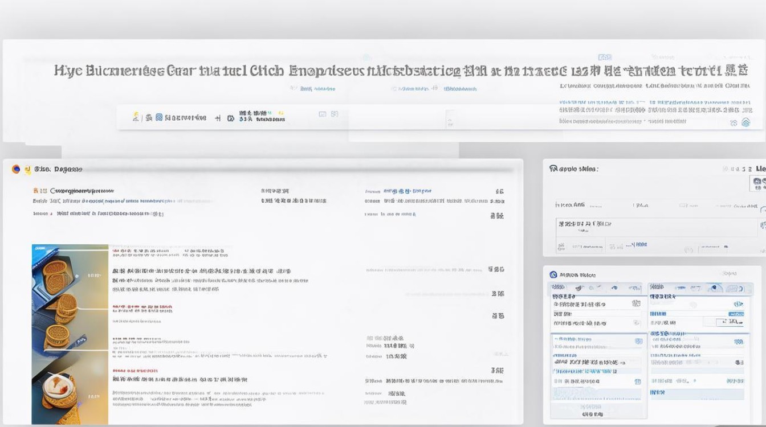
Task: Click the blue circle icon in lower-right panel
Action: (553, 274)
